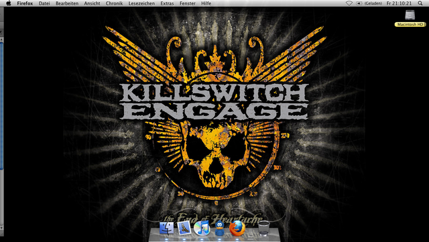
Task: Open the Wi-Fi status menu
Action: pyautogui.click(x=349, y=3)
